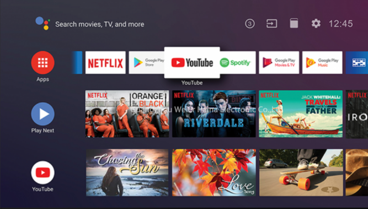This screenshot has width=368, height=209.
Task: Open the notifications counter showing 3
Action: (250, 24)
